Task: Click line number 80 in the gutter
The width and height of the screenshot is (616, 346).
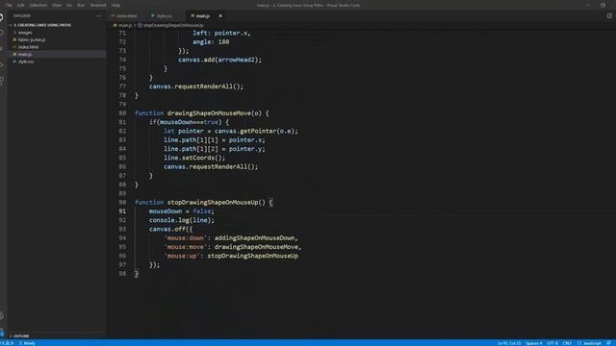Action: pyautogui.click(x=122, y=113)
